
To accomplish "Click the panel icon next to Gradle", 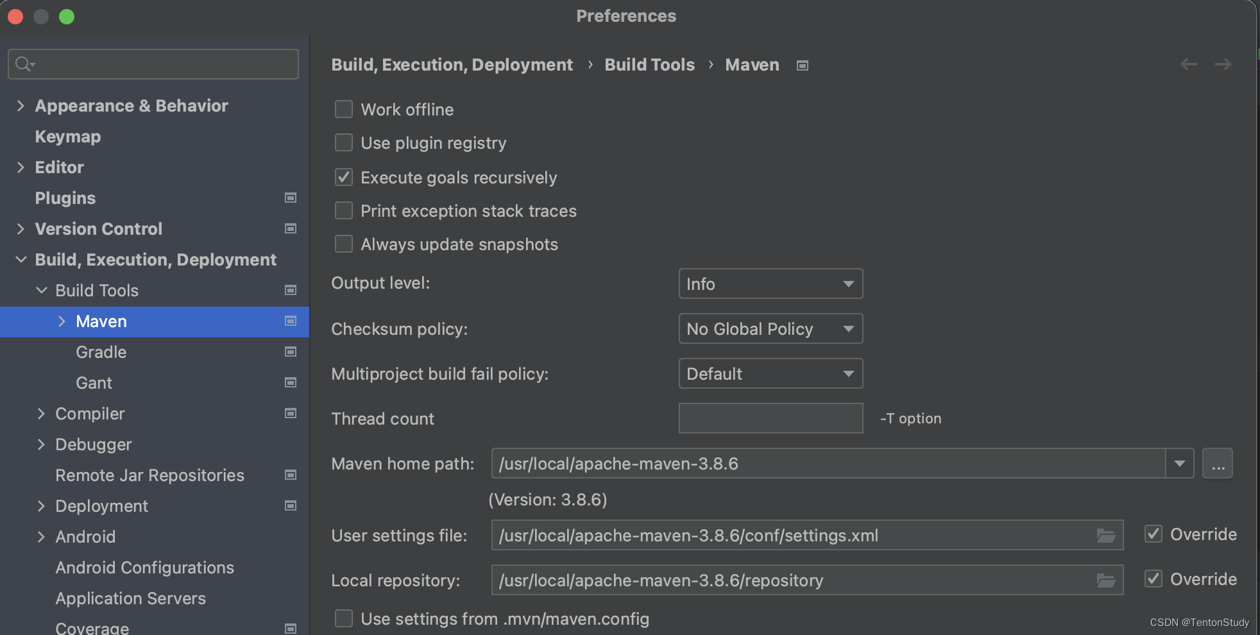I will [290, 351].
